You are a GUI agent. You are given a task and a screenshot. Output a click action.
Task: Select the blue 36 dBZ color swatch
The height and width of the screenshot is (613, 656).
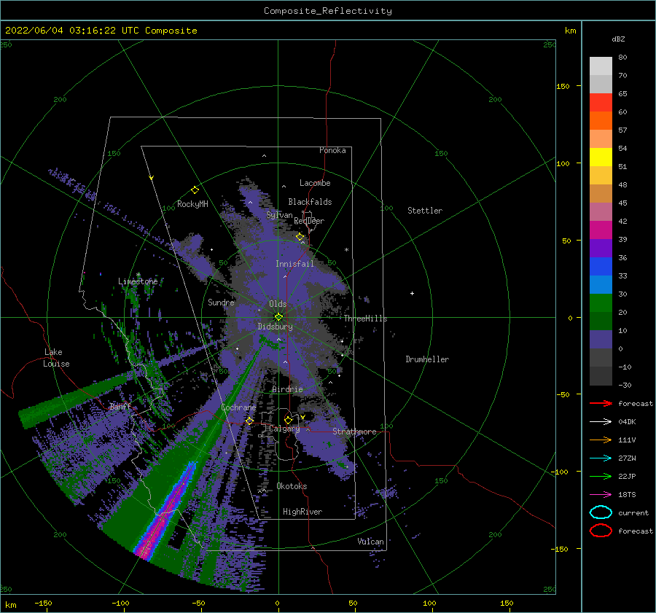[x=601, y=267]
